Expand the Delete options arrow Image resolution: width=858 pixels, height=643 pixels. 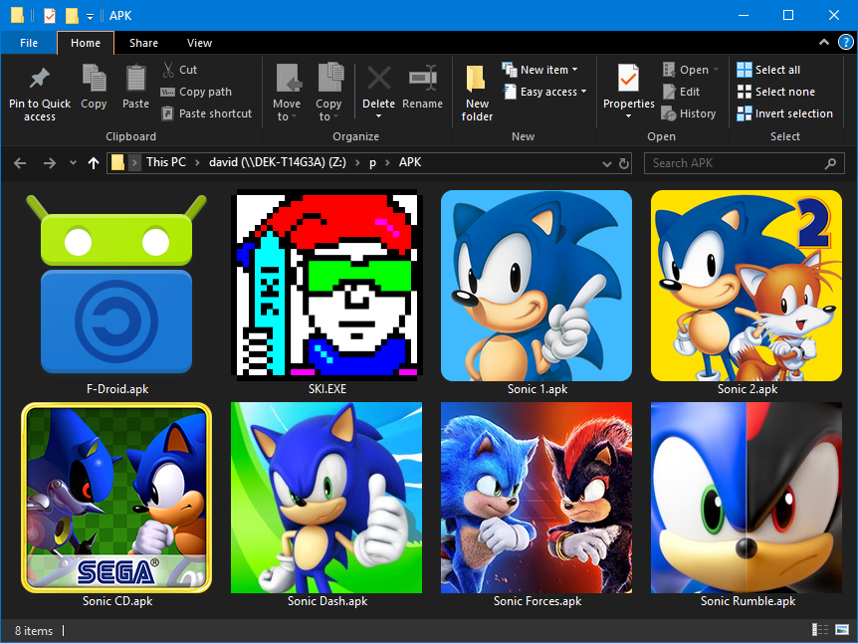point(378,116)
